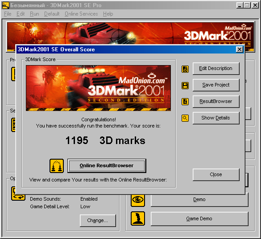
Task: Close the Overall Score dialog with X
Action: click(239, 49)
